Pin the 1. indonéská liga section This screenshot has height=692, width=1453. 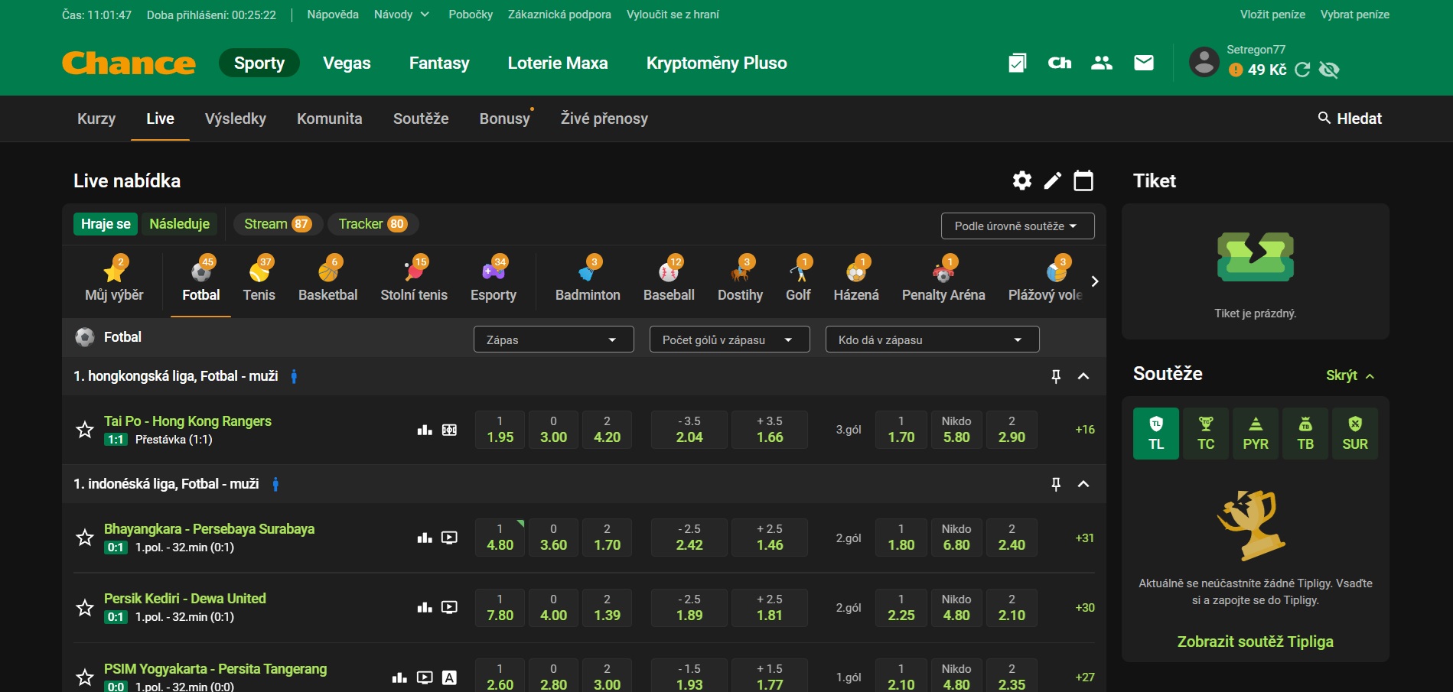(1056, 484)
